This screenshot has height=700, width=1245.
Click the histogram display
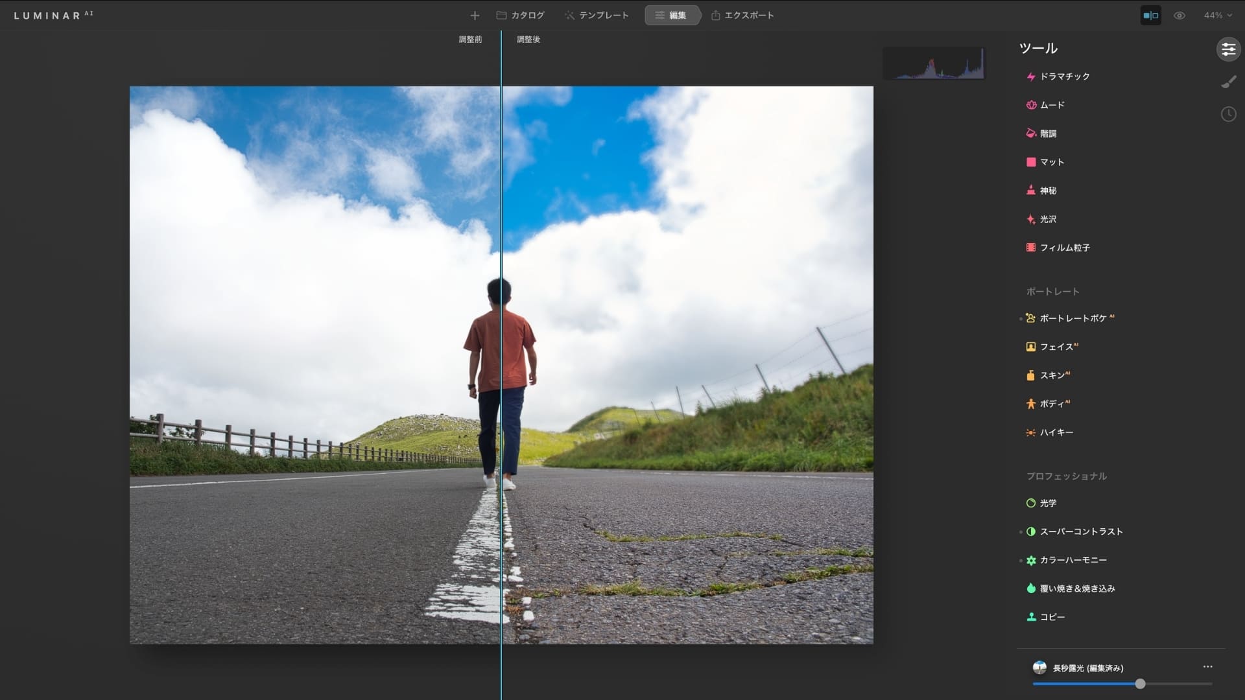pyautogui.click(x=934, y=64)
